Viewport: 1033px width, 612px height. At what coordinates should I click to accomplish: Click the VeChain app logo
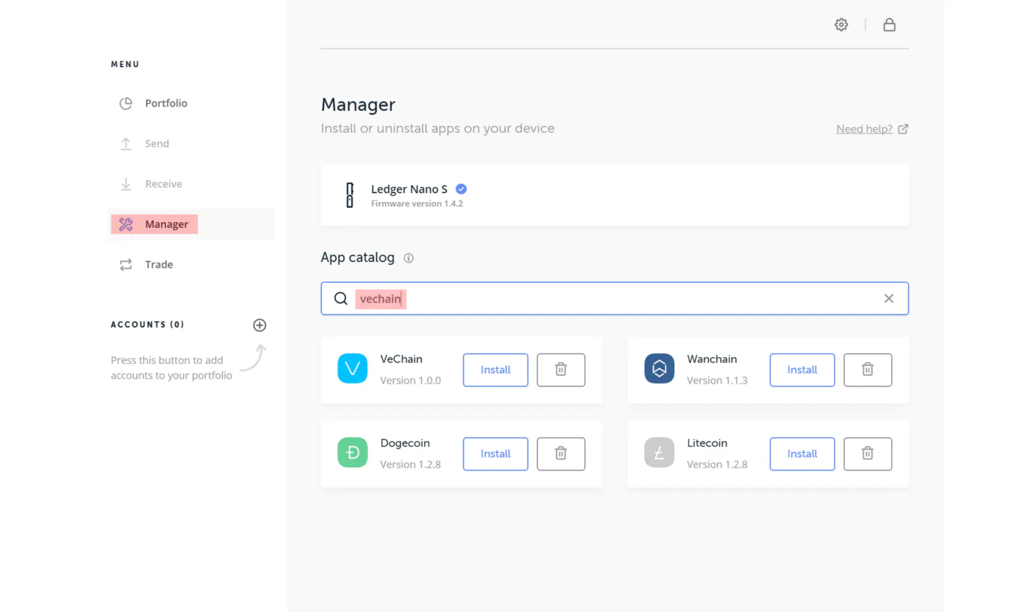(x=353, y=369)
